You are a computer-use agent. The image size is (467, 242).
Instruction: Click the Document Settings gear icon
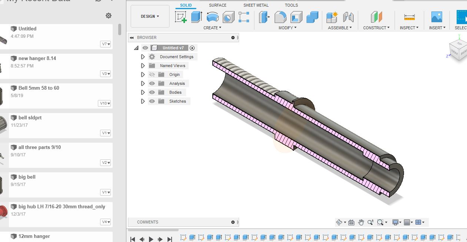pos(152,57)
